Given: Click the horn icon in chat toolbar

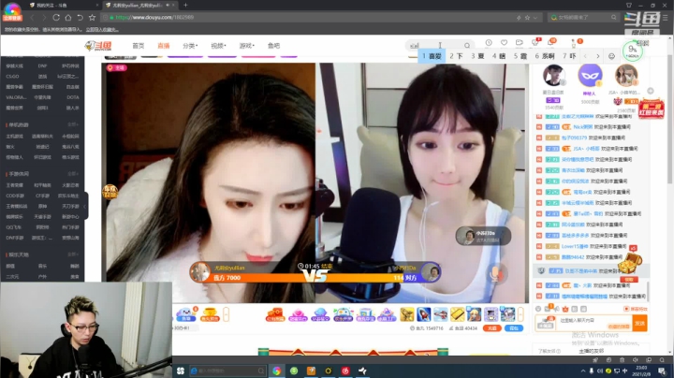Looking at the screenshot, I should pos(556,309).
